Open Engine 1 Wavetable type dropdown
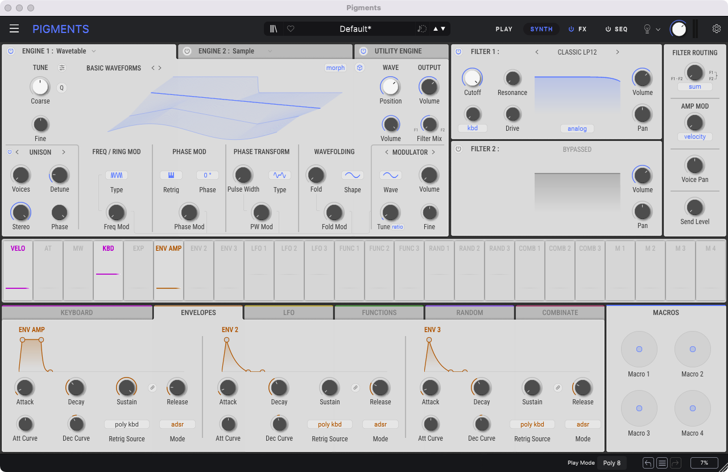728x472 pixels. pos(94,51)
